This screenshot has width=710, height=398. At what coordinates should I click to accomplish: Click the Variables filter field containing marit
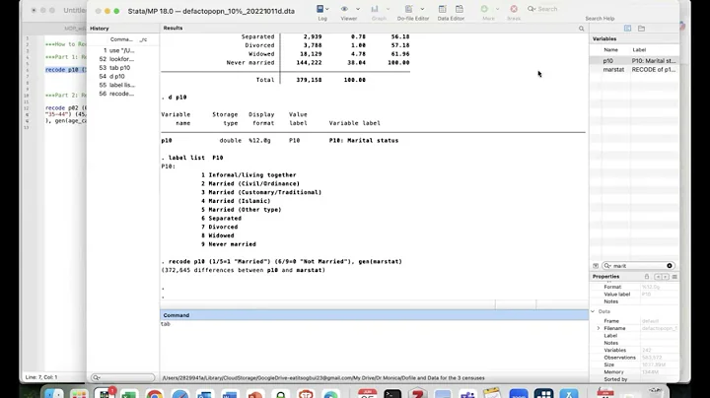click(x=638, y=266)
